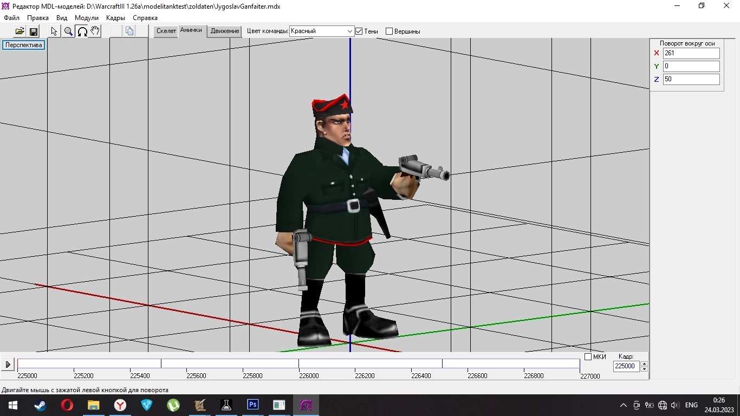Switch to the Анимки tab
This screenshot has width=740, height=416.
(191, 30)
